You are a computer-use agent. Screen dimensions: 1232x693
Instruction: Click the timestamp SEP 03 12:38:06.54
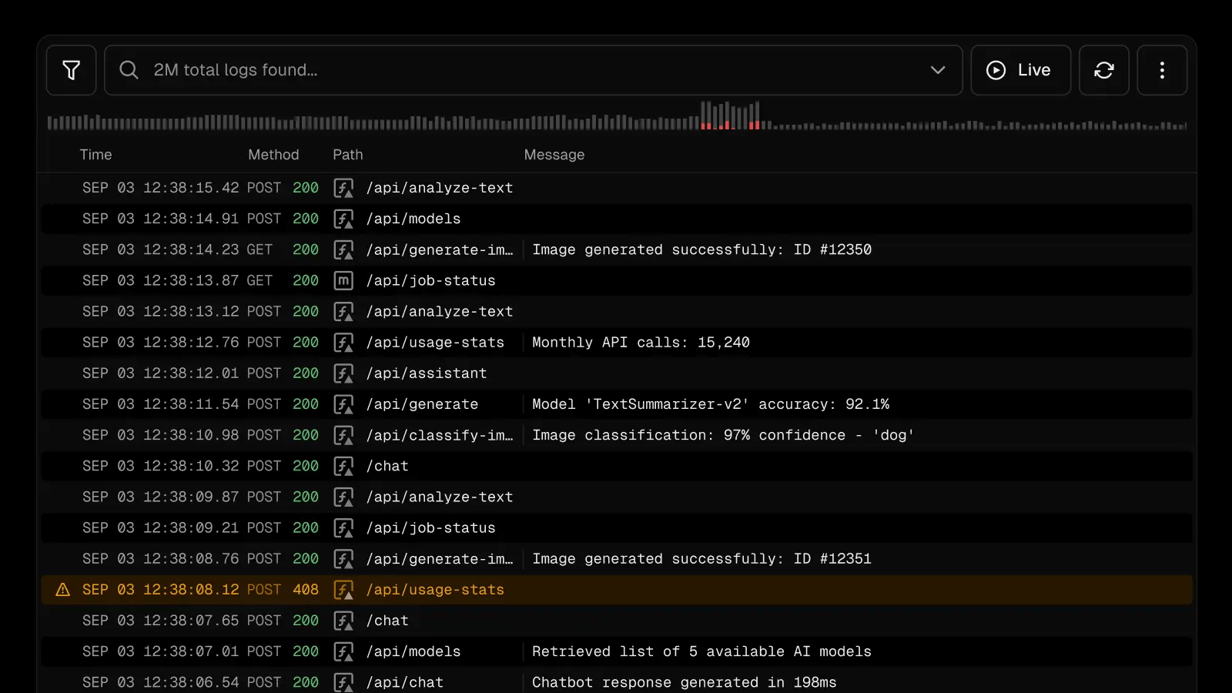(x=161, y=682)
